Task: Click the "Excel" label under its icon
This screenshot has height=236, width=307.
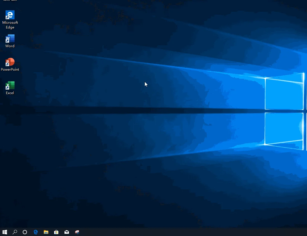Action: (10, 93)
